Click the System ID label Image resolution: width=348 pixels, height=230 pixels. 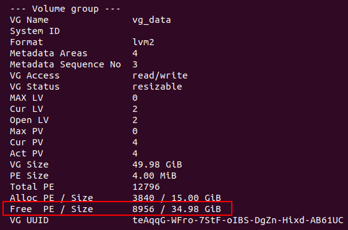[35, 31]
